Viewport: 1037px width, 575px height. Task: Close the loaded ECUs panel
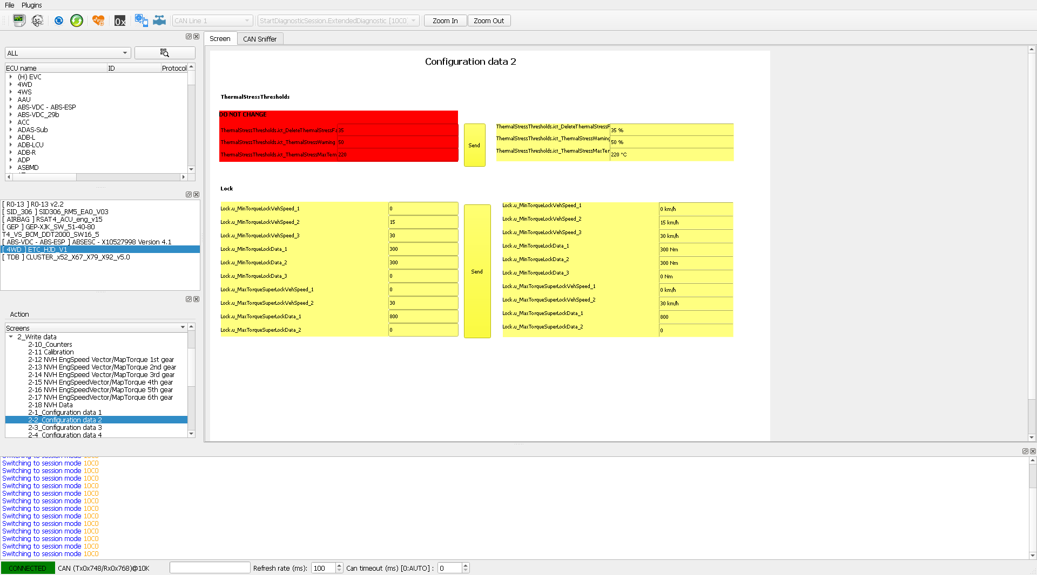[x=197, y=195]
